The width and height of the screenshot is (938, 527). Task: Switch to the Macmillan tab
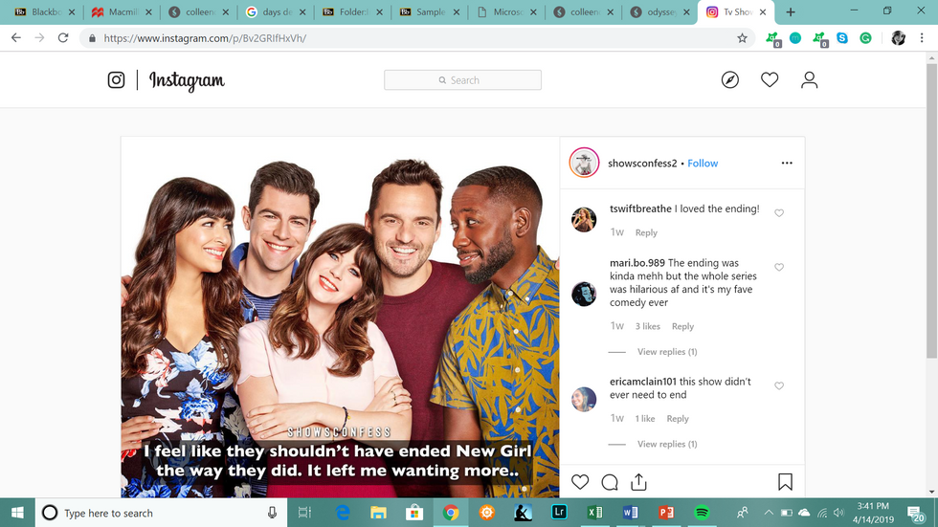123,11
